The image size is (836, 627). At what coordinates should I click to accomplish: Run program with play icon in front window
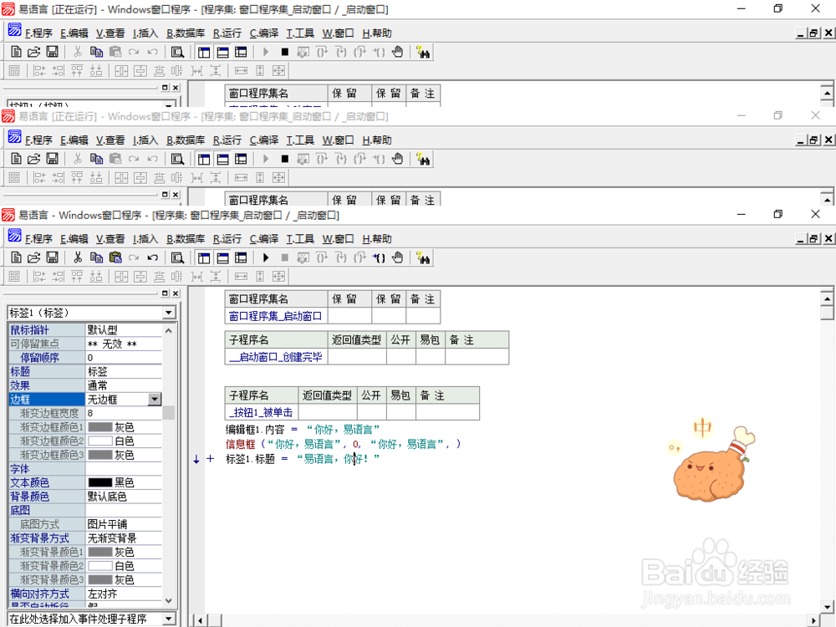coord(266,258)
